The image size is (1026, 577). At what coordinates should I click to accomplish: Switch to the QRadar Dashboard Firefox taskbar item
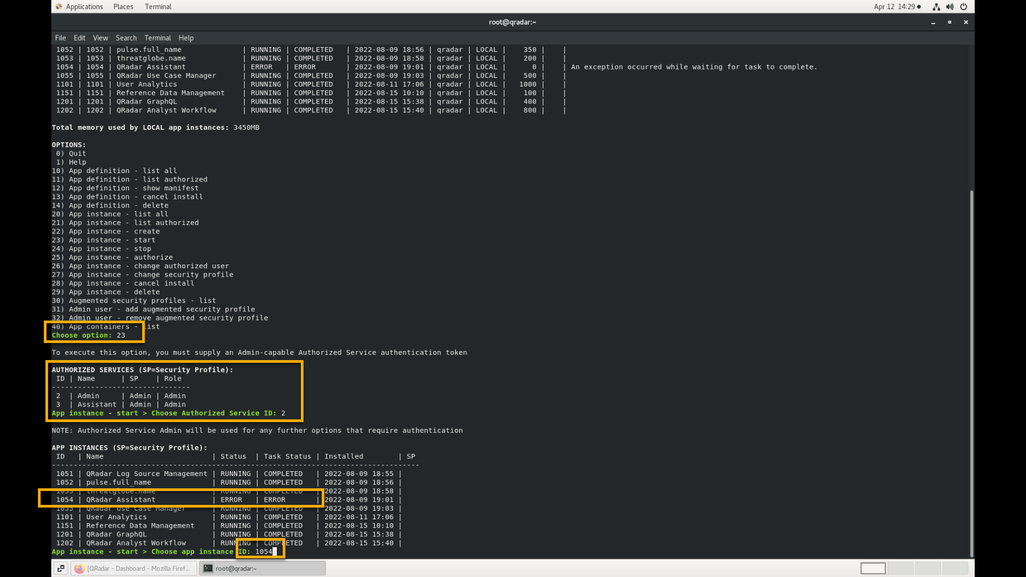pos(133,568)
